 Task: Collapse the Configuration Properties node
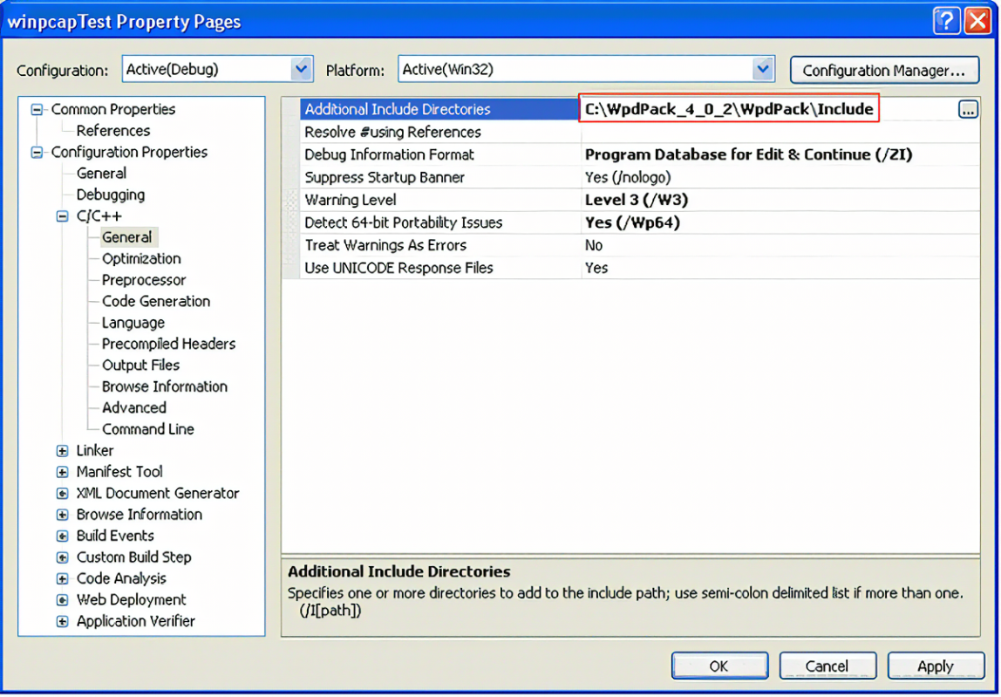pyautogui.click(x=37, y=152)
